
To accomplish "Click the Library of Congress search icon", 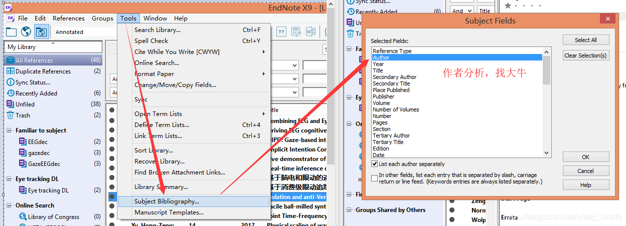I will pos(23,217).
